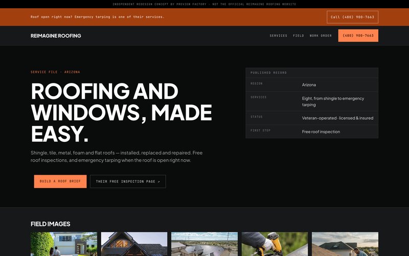Open Their Free Inspection Page link
This screenshot has height=256, width=409.
pos(128,181)
